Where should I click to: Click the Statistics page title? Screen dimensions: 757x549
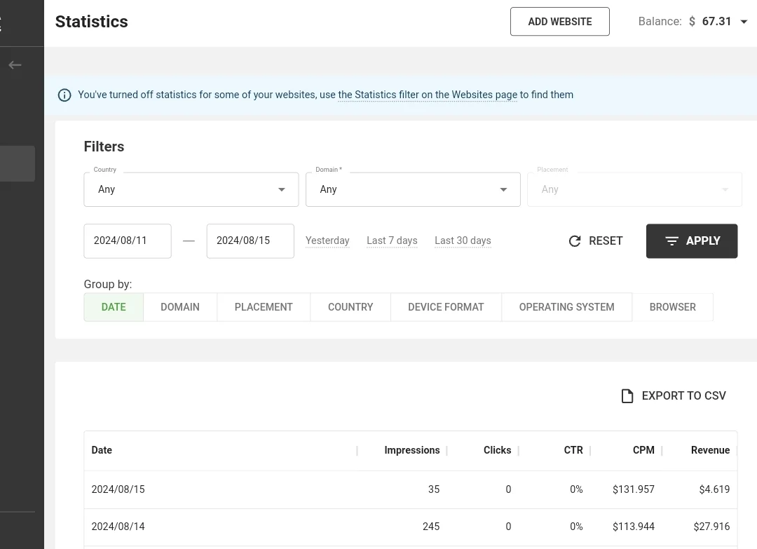(x=92, y=22)
